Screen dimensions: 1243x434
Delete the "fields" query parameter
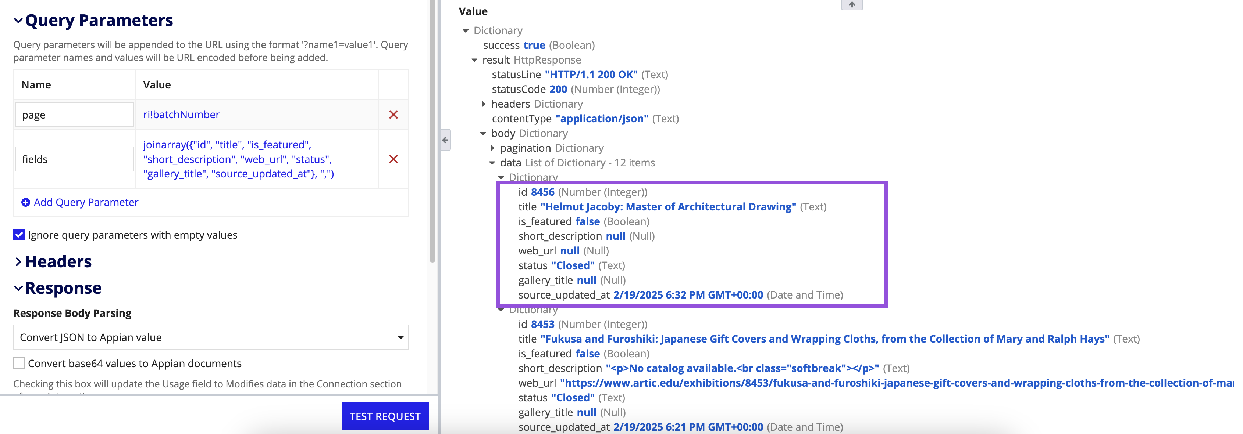click(x=394, y=159)
